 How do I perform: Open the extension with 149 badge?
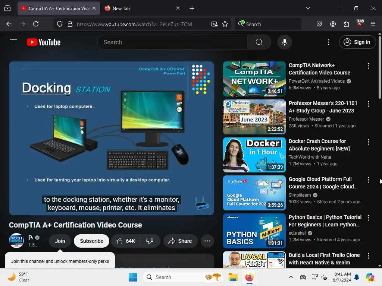pyautogui.click(x=360, y=23)
